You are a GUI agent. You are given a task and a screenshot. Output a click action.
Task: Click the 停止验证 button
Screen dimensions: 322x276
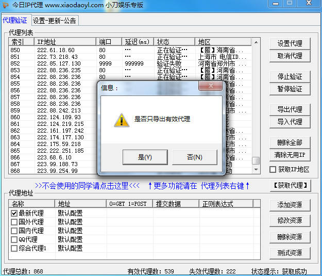click(x=290, y=76)
